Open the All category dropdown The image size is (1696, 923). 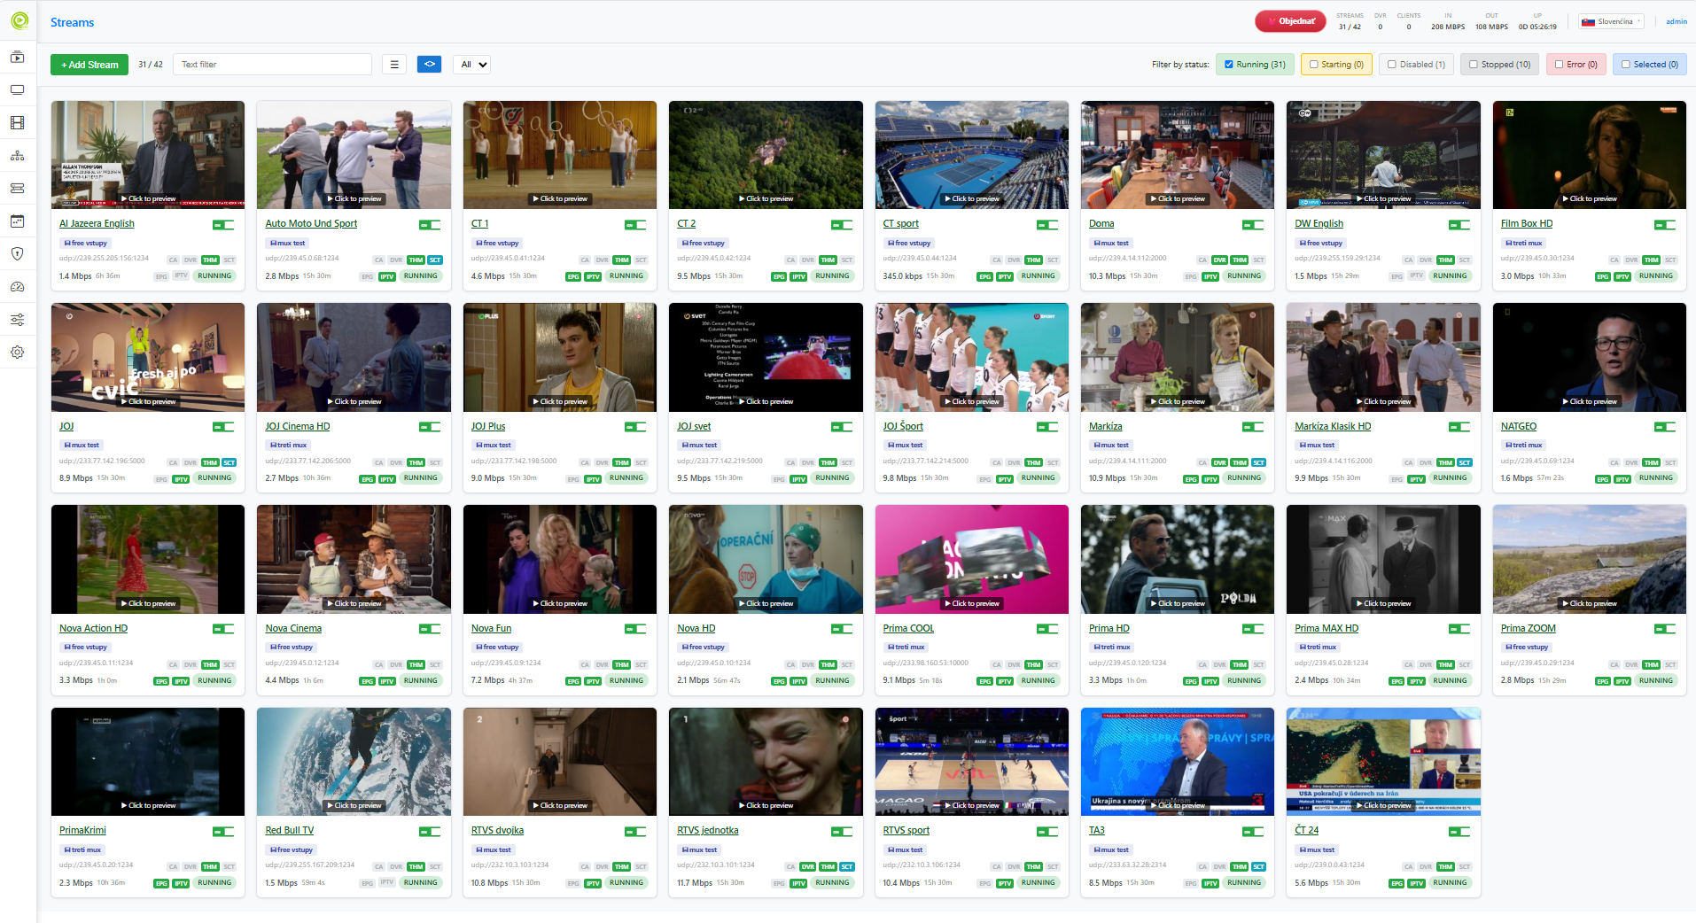click(x=471, y=65)
